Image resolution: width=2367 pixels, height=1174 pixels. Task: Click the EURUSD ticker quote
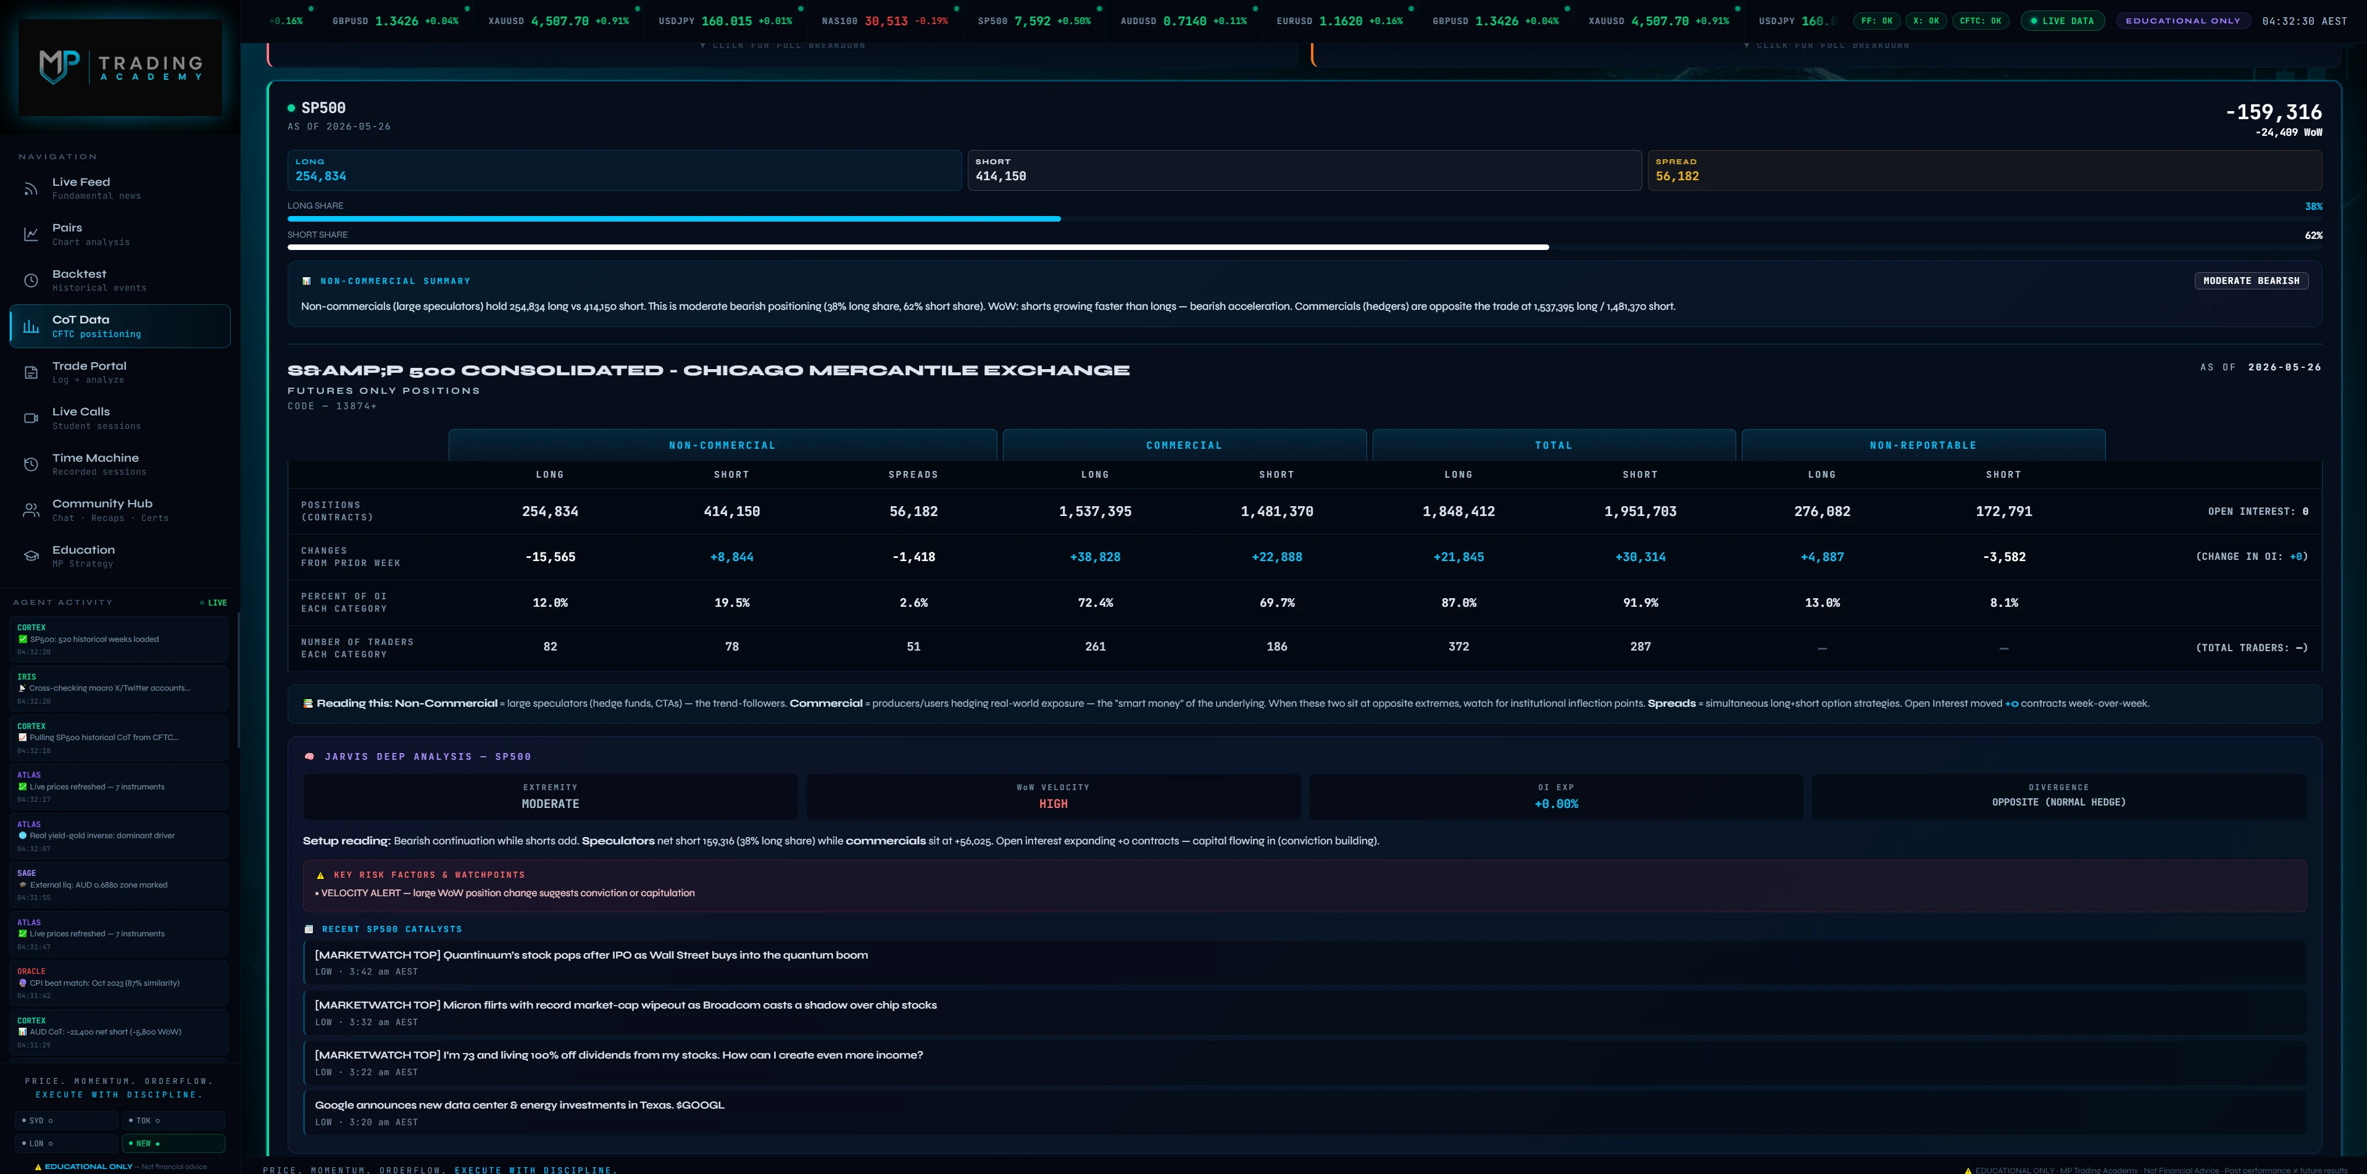1340,21
